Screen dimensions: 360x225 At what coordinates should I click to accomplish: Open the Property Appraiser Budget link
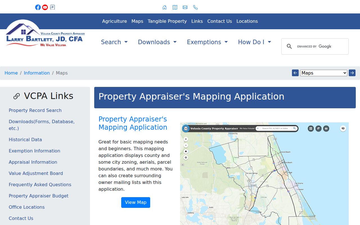39,196
